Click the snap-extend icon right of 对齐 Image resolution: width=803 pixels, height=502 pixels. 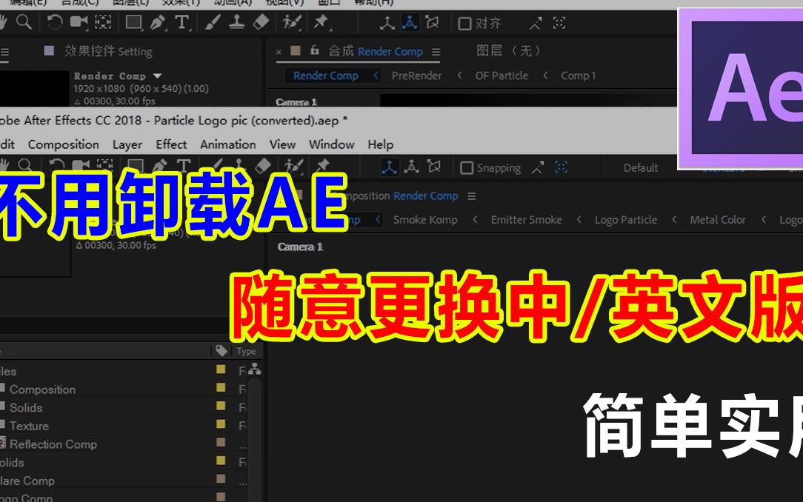(x=536, y=23)
